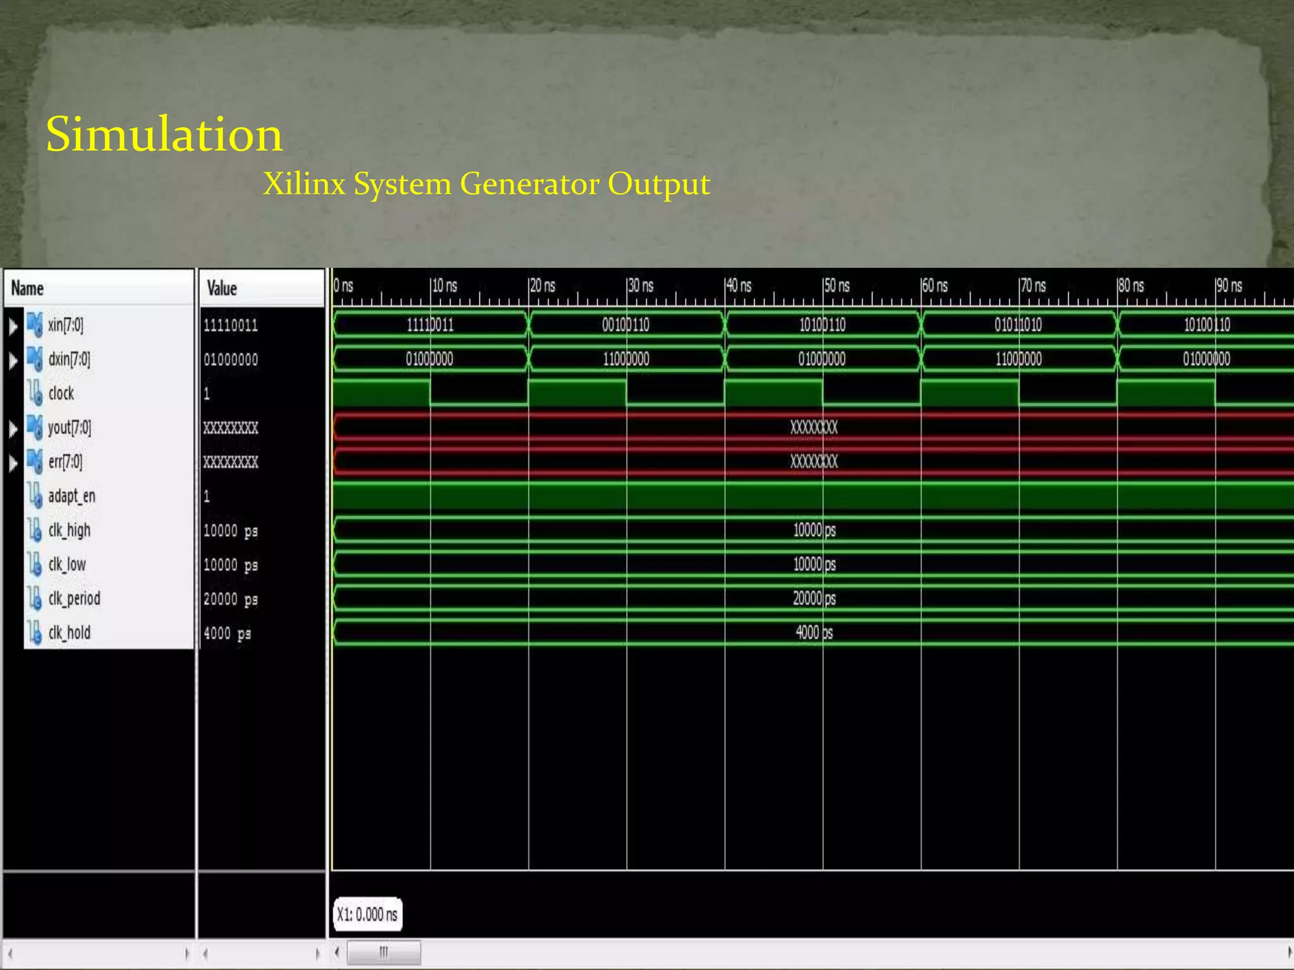The image size is (1294, 970).
Task: Expand the err[7:0] bus signal
Action: [13, 463]
